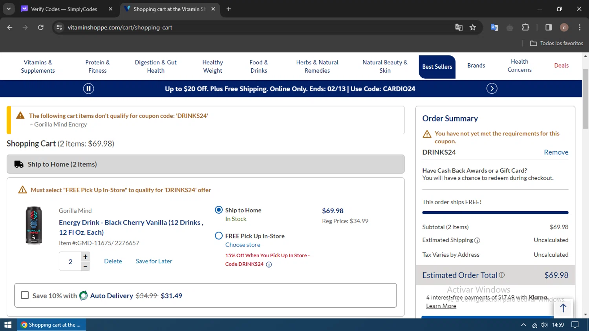Pause the promo banner carousel
Viewport: 589px width, 331px height.
click(x=88, y=89)
